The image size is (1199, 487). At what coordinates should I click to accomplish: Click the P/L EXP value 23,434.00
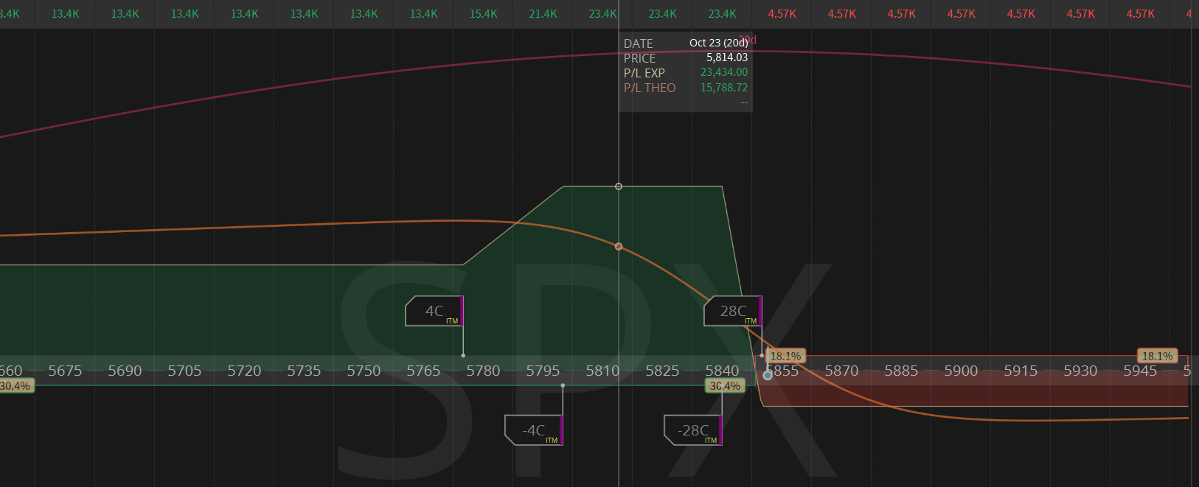724,72
